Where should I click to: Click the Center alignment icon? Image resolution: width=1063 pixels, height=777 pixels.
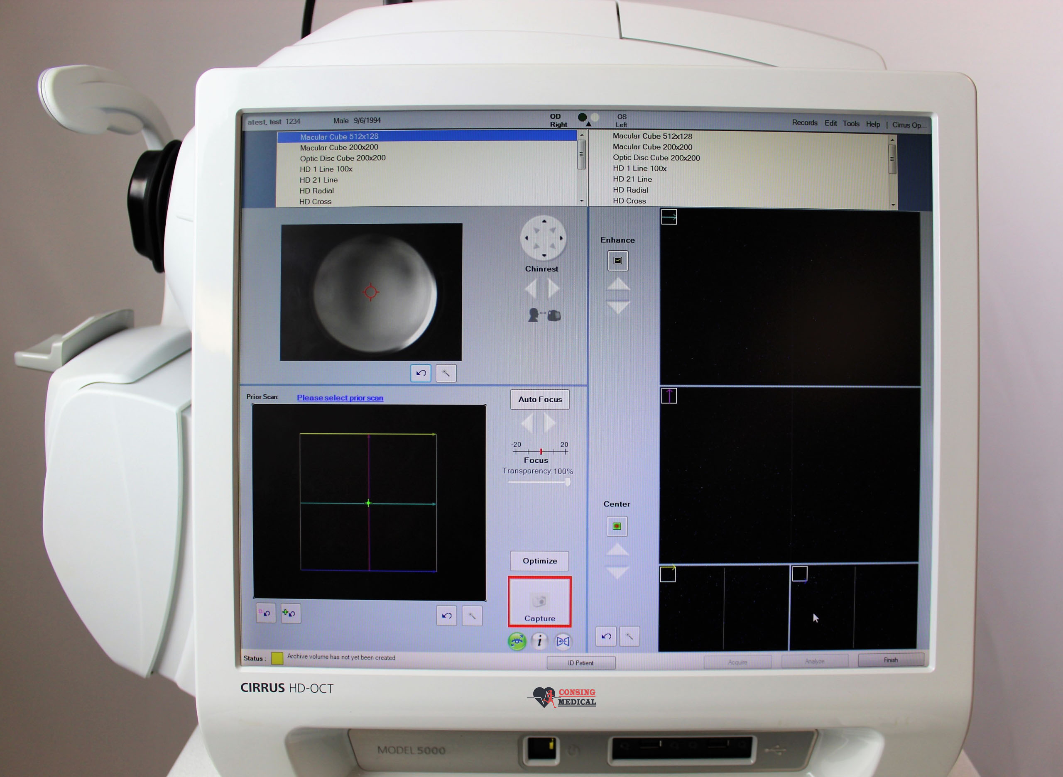(x=617, y=526)
